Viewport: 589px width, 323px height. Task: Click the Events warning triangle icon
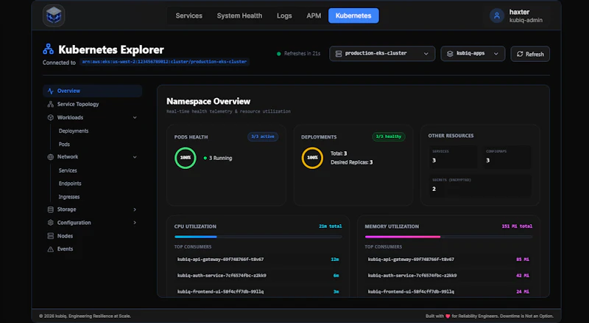51,249
